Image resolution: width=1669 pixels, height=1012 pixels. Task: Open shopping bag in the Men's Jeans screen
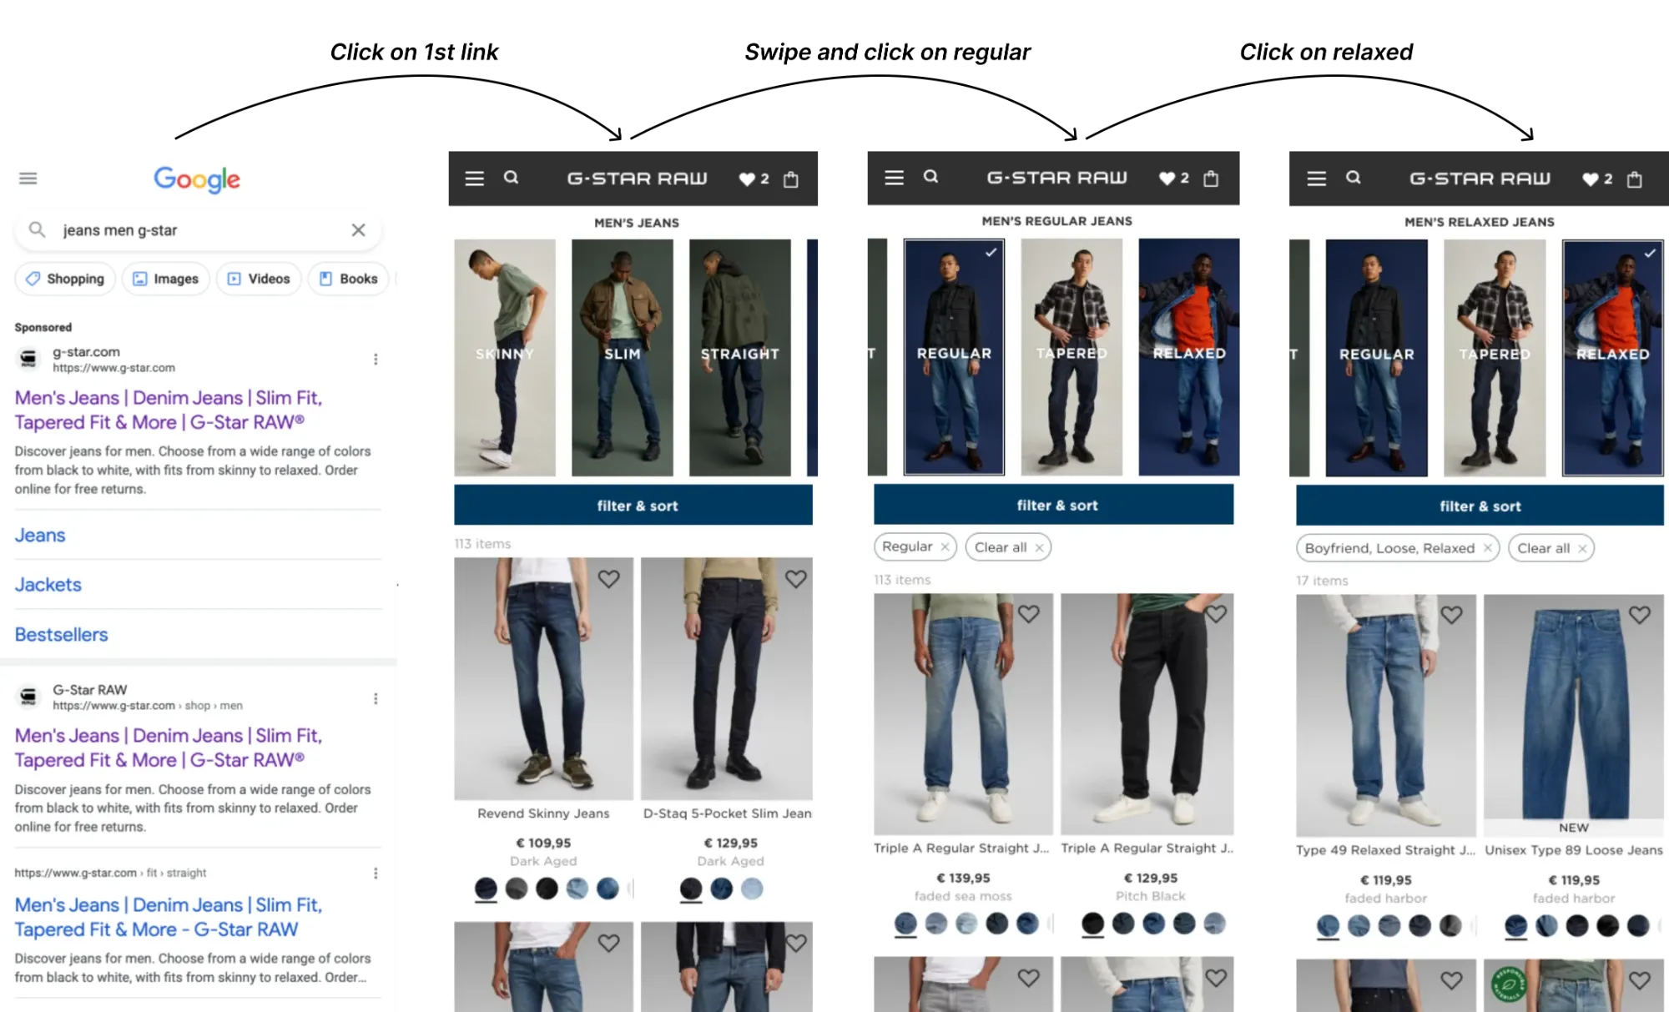pyautogui.click(x=791, y=179)
